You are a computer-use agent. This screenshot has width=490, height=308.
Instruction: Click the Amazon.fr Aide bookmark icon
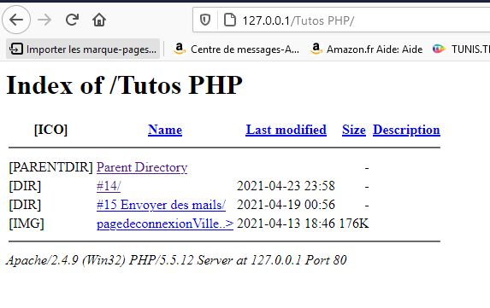click(x=316, y=49)
